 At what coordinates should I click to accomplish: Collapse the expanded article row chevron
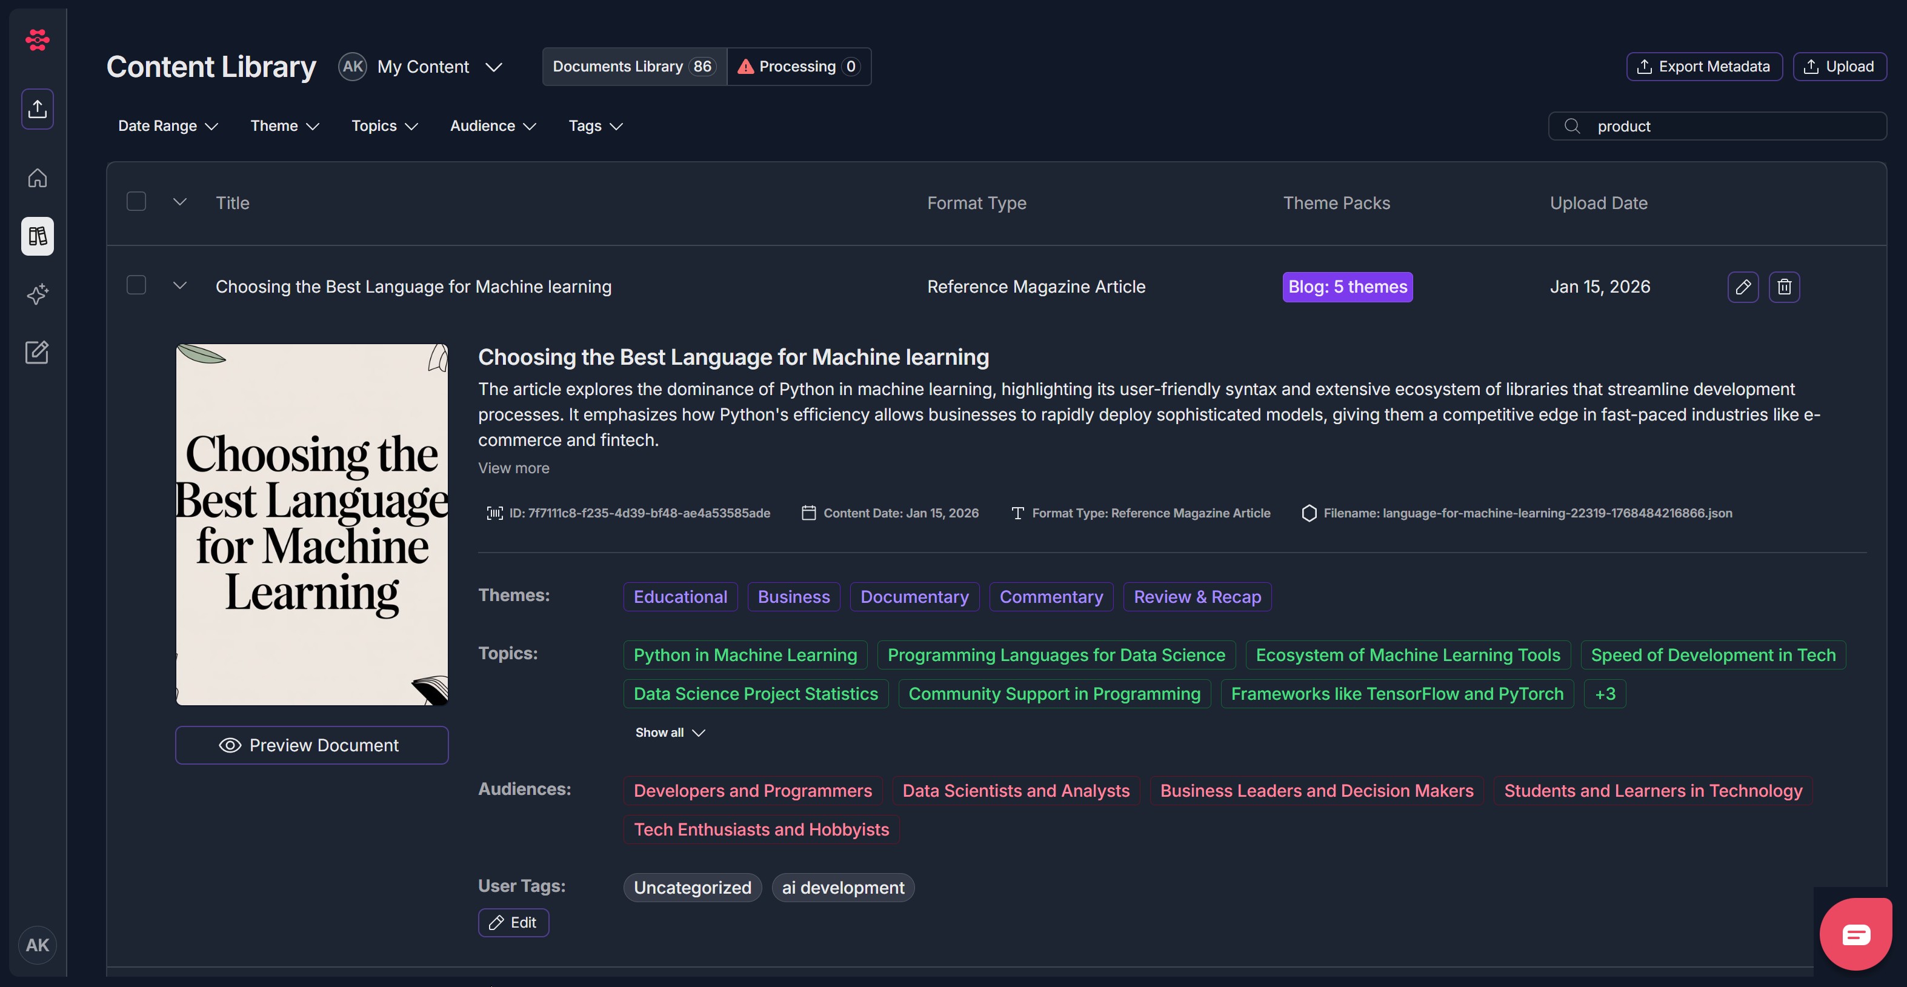(x=180, y=285)
